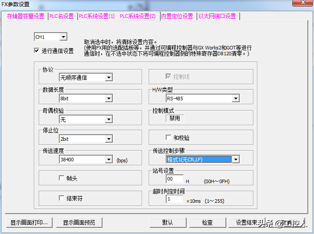Click the 站号设置 input field
The height and width of the screenshot is (234, 314).
pyautogui.click(x=174, y=179)
